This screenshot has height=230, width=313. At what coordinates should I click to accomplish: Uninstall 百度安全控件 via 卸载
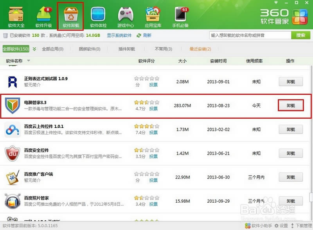point(291,153)
